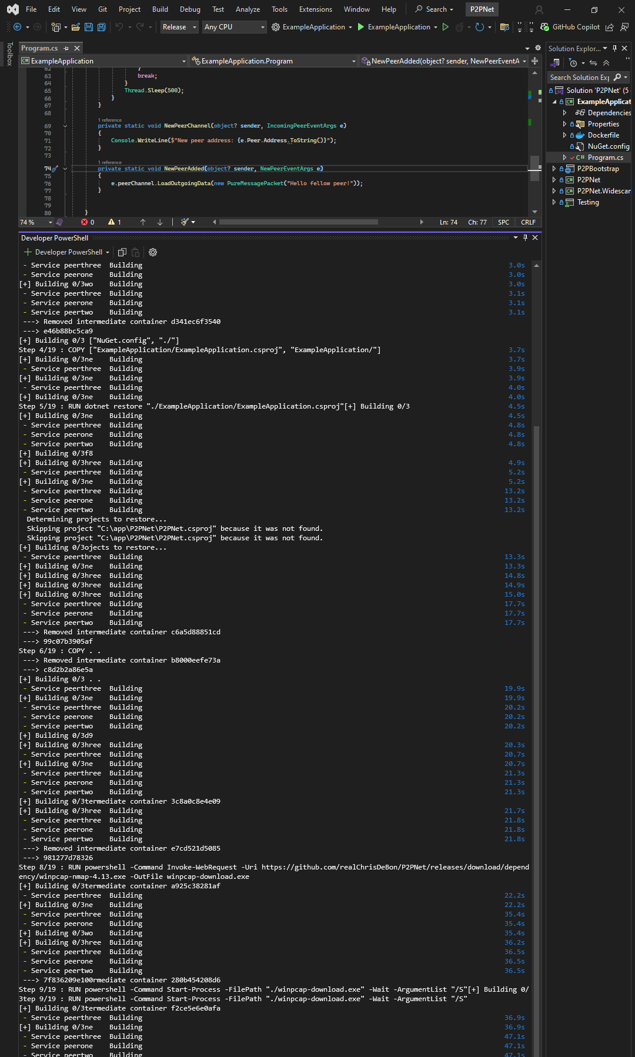Click the copy icon in PowerShell toolbar

122,252
